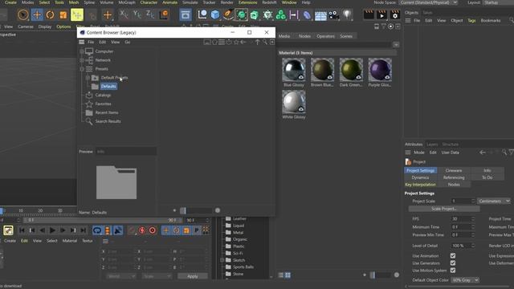Add a Floor grid object
Image resolution: width=514 pixels, height=289 pixels.
pos(320,15)
